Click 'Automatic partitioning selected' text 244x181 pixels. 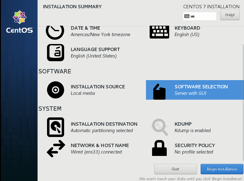[102, 130]
